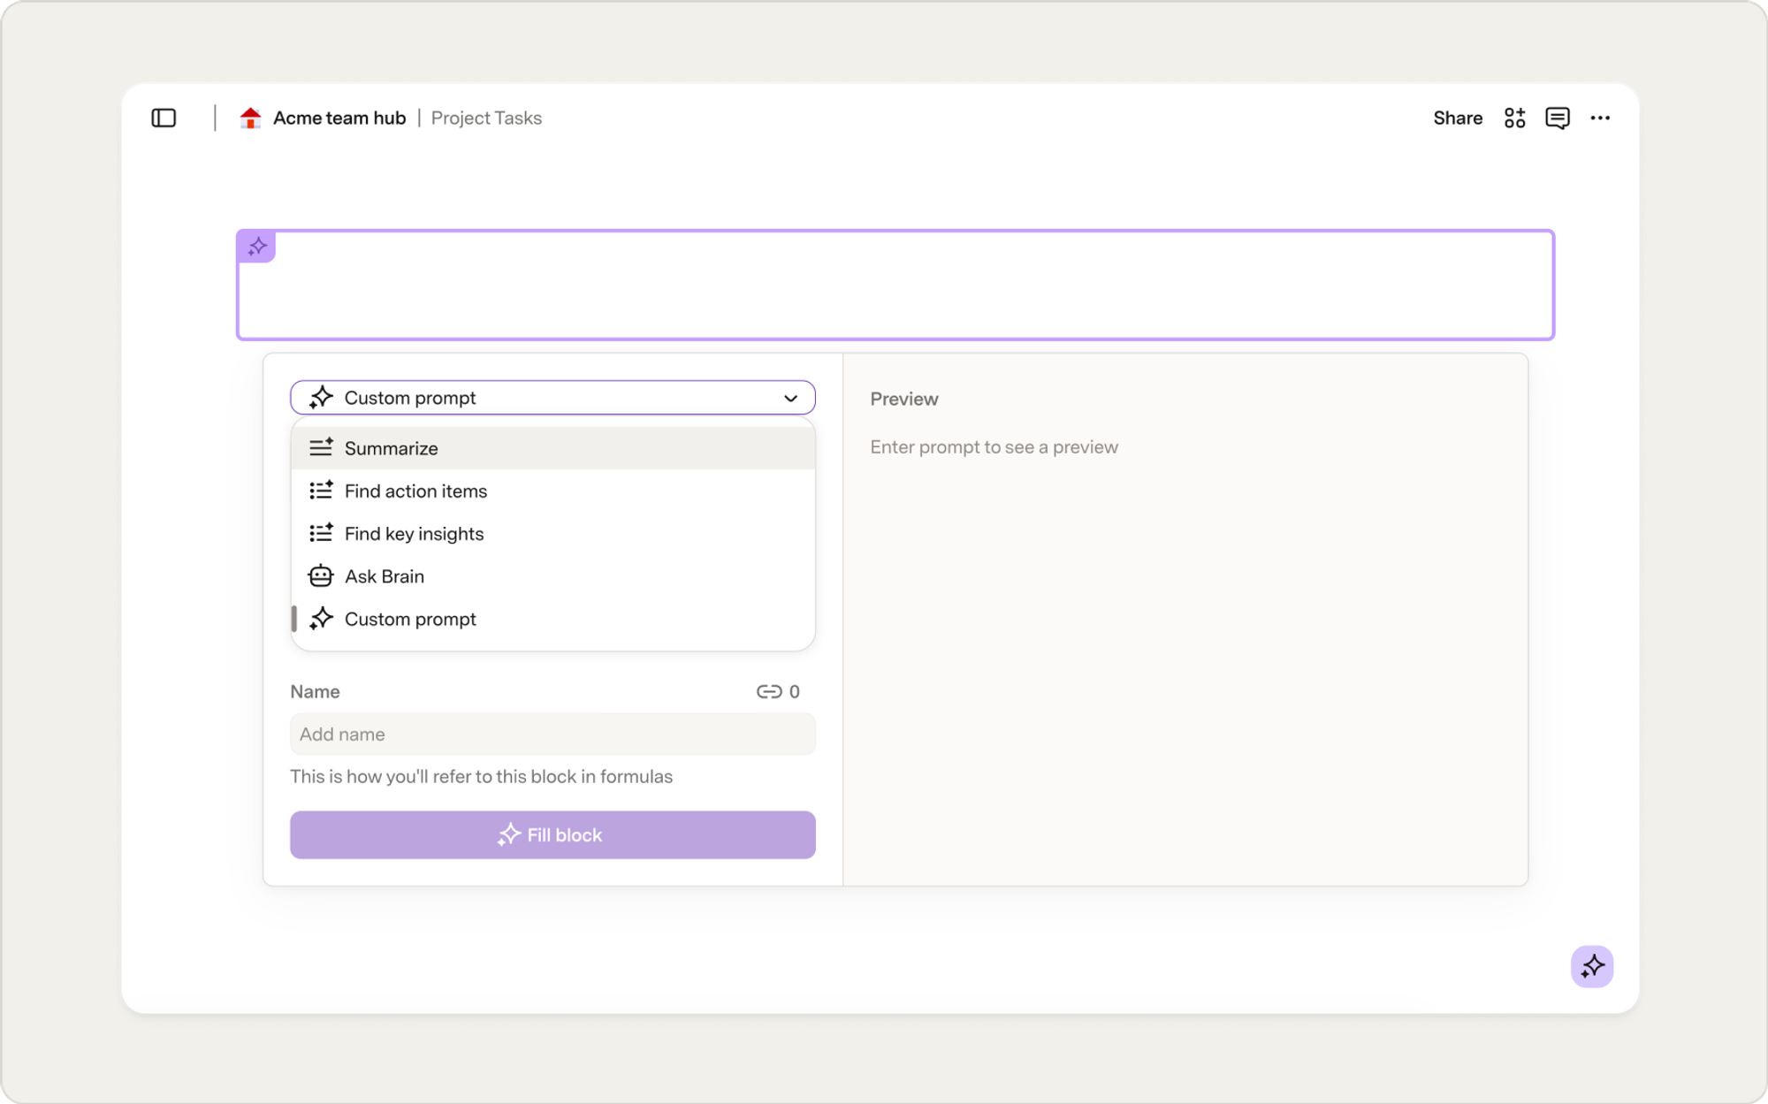The width and height of the screenshot is (1768, 1104).
Task: Click the Fill block button
Action: (552, 834)
